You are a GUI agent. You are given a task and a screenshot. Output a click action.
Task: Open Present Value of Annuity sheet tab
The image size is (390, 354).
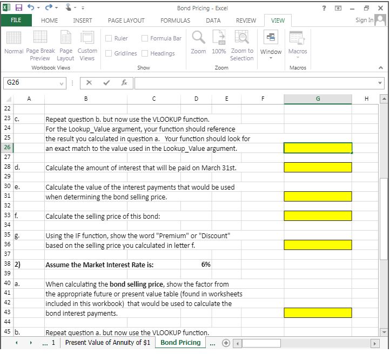107,343
